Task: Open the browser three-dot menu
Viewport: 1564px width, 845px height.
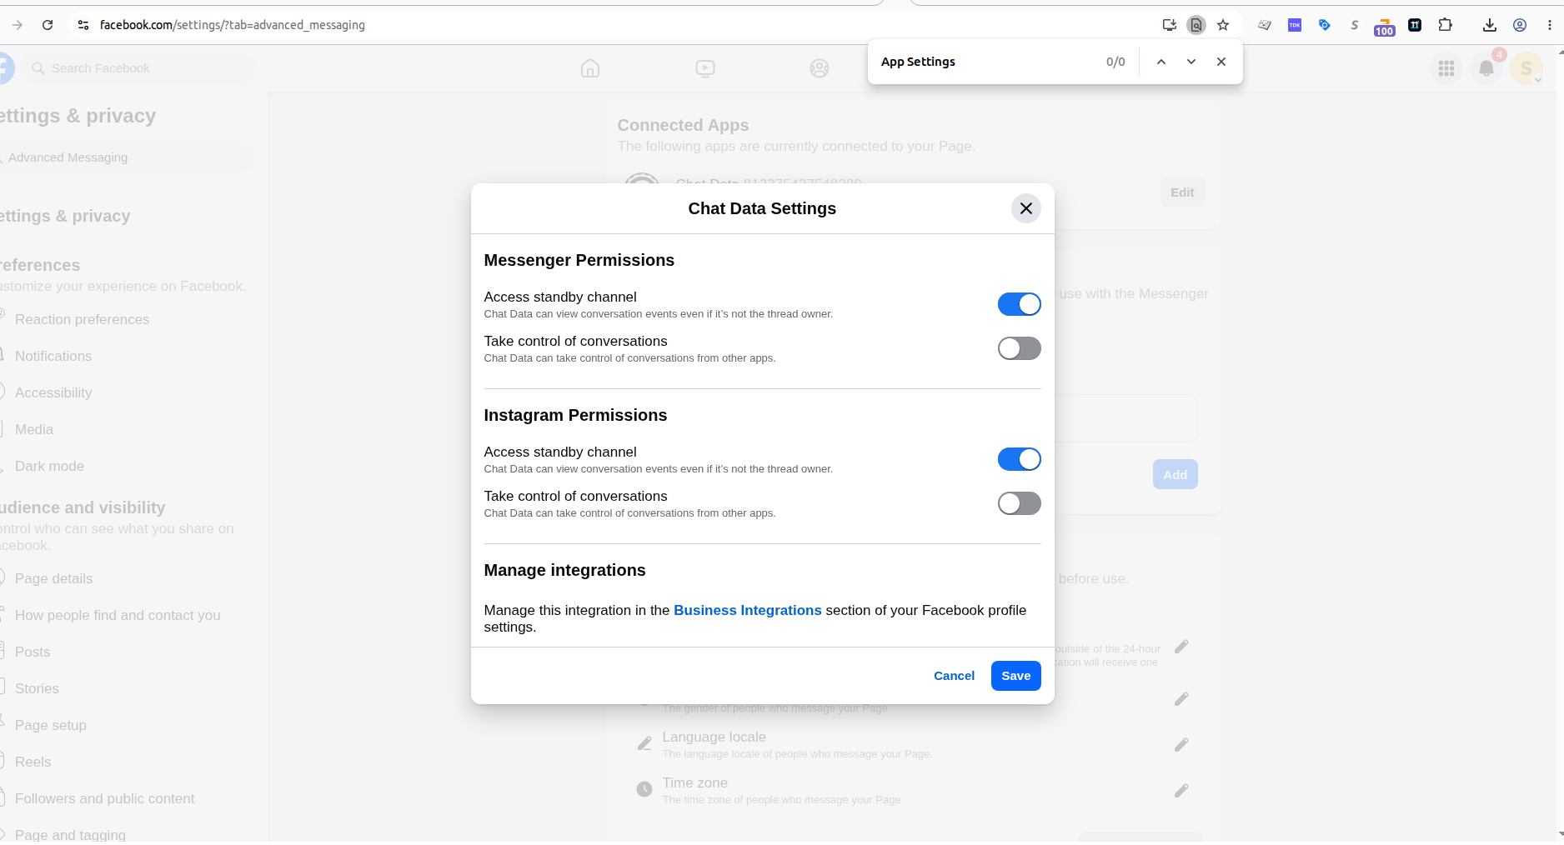Action: coord(1549,25)
